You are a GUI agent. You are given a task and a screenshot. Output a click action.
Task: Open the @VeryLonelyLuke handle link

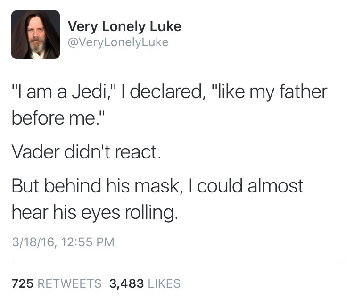[118, 42]
